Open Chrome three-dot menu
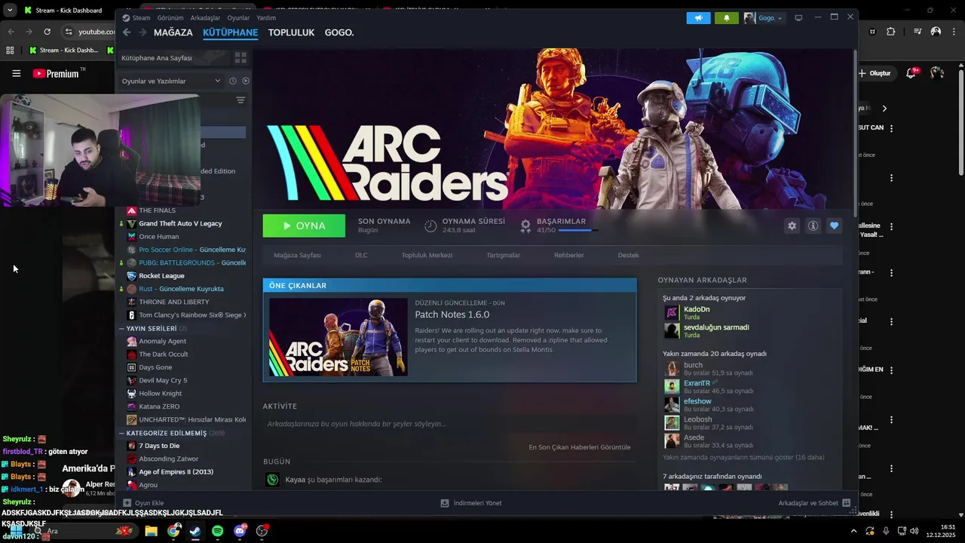The image size is (965, 543). (x=954, y=32)
